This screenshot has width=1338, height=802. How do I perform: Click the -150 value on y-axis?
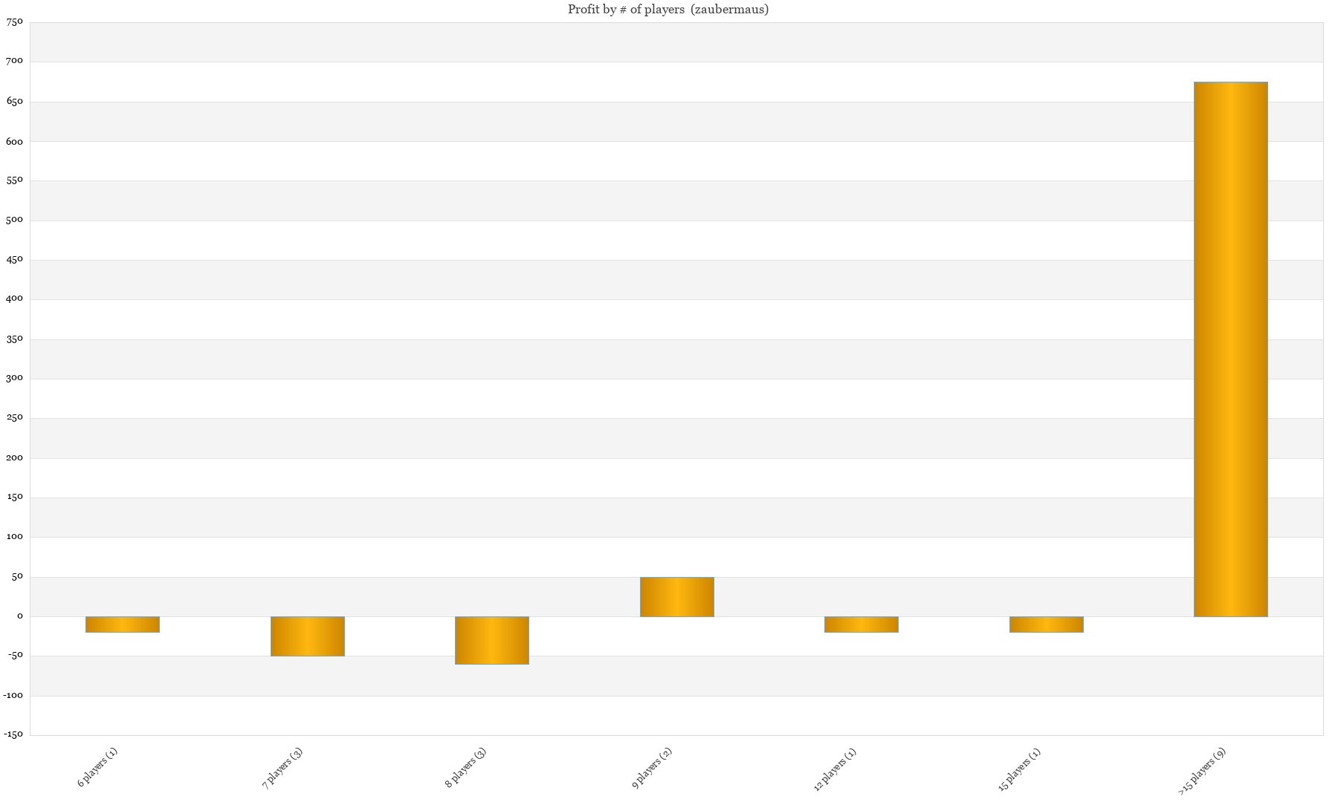(13, 735)
